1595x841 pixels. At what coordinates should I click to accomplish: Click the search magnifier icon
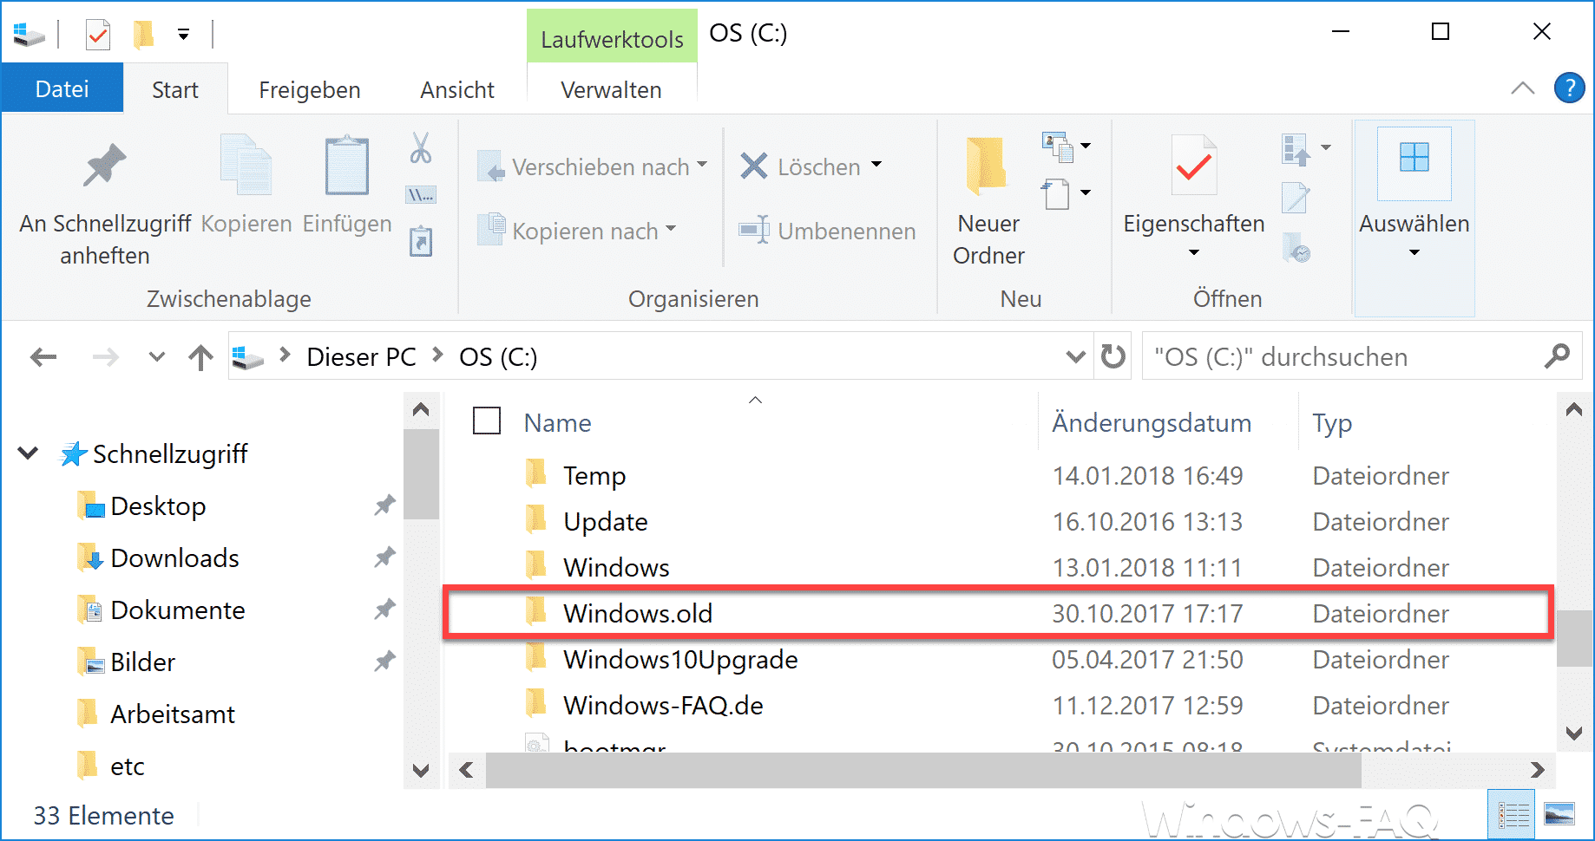pyautogui.click(x=1557, y=355)
